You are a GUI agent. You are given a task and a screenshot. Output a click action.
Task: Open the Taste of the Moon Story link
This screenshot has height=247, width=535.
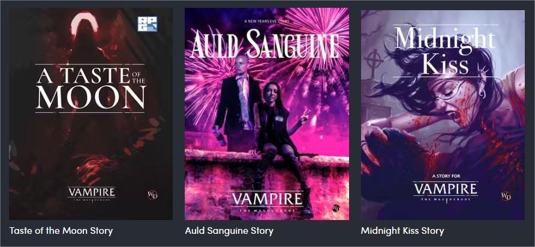tap(61, 231)
